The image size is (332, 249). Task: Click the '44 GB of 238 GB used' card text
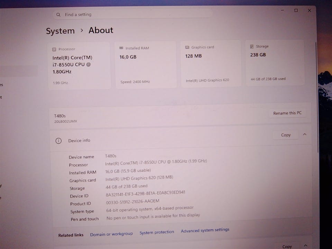click(x=268, y=79)
